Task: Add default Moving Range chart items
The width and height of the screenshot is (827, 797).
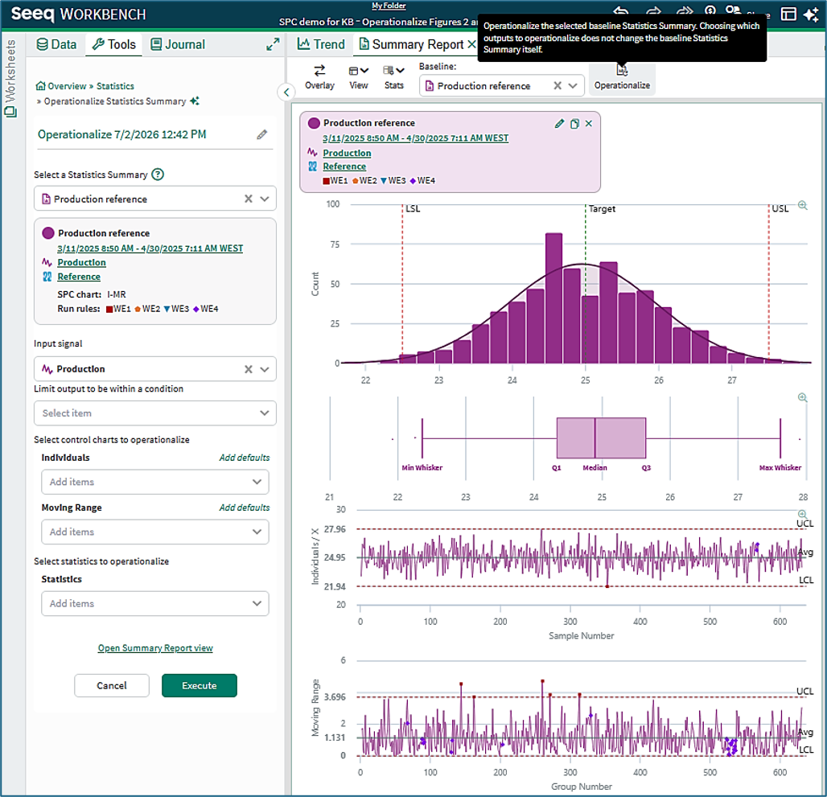Action: click(x=245, y=507)
